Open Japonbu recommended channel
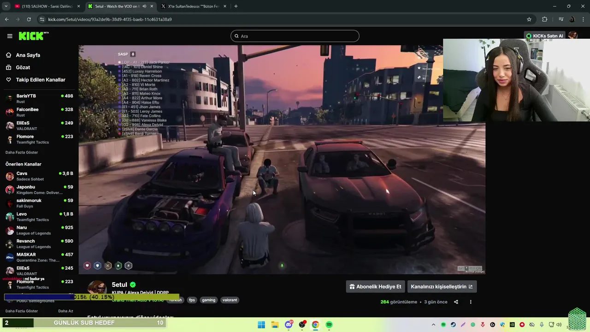The image size is (590, 332). coord(39,190)
